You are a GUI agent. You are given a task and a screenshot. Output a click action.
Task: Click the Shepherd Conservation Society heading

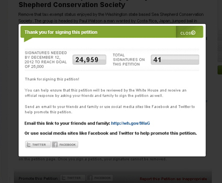coord(72,5)
